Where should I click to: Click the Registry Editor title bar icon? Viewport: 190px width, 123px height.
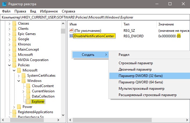coord(4,4)
